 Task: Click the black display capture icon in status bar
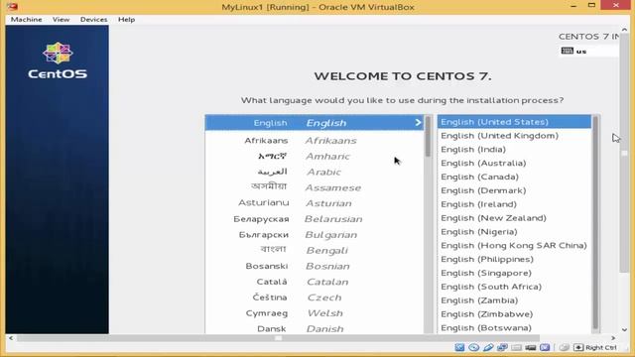click(531, 347)
